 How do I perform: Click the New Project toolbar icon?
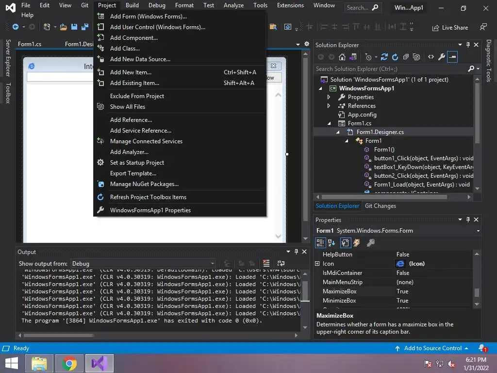47,27
